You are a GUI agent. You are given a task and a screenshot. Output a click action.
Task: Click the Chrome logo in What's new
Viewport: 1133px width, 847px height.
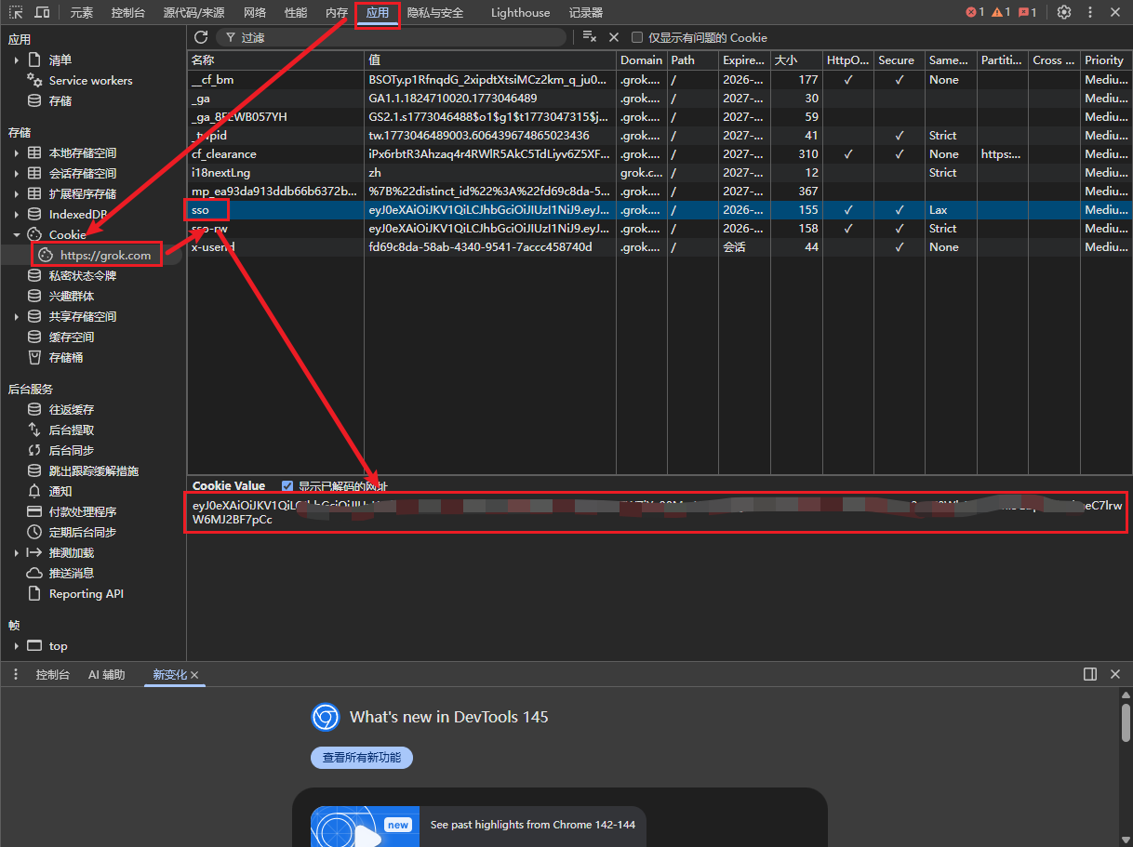coord(325,717)
